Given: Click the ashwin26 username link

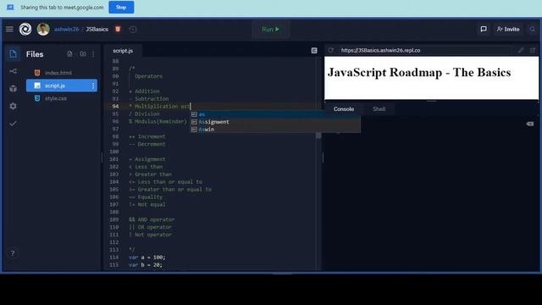Looking at the screenshot, I should click(66, 30).
